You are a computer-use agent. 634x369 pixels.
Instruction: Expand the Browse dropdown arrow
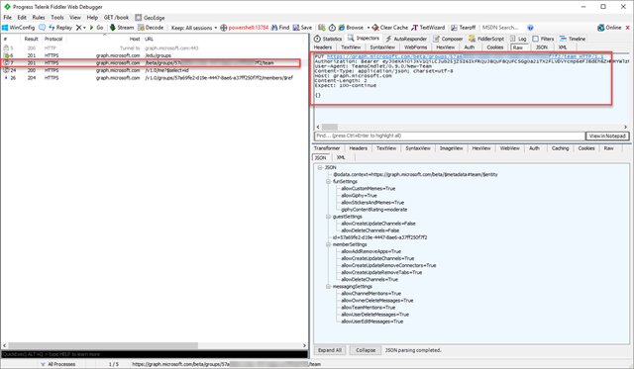tap(369, 28)
